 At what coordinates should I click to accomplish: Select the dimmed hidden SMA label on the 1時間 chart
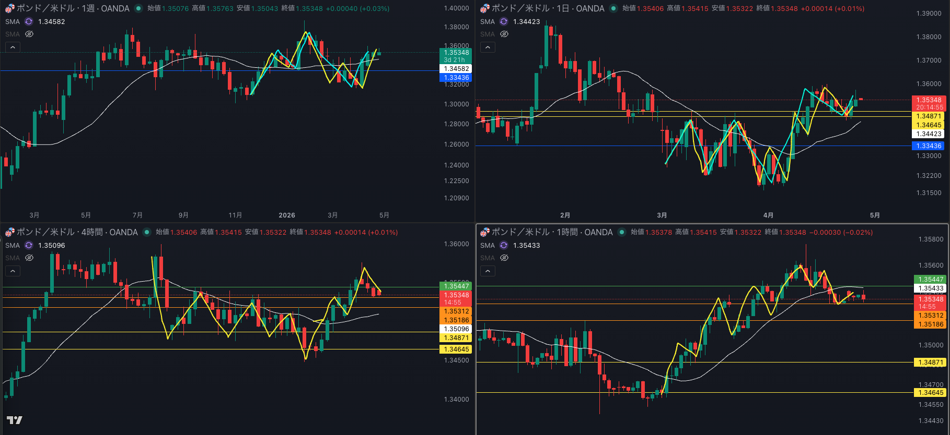pyautogui.click(x=487, y=258)
